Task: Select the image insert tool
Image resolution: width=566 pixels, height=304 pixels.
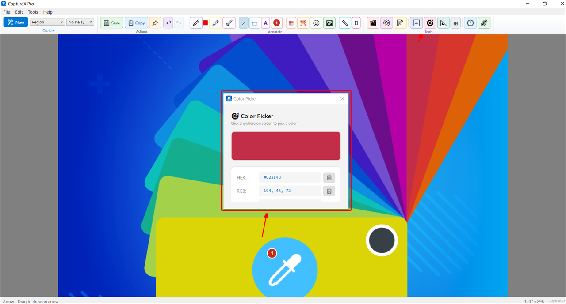Action: [329, 23]
